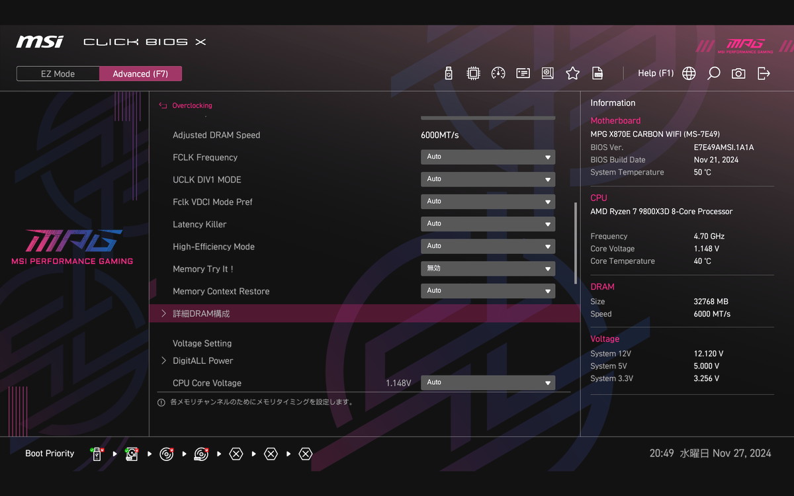
Task: Open the LOG file icon
Action: (597, 73)
